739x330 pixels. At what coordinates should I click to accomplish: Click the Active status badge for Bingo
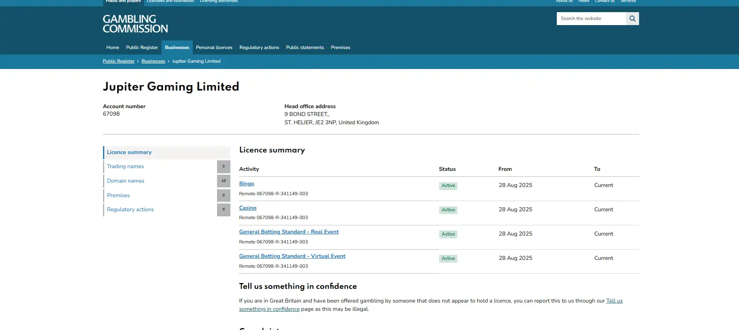pos(448,186)
